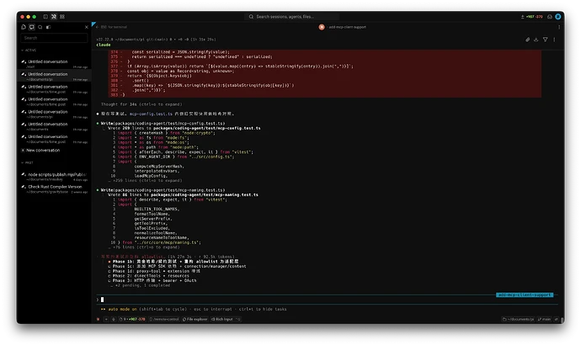Open the cloud icon in top-right corner

point(550,17)
